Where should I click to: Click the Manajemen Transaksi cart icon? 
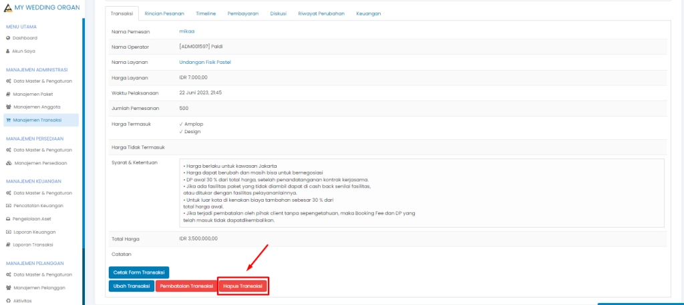click(9, 120)
